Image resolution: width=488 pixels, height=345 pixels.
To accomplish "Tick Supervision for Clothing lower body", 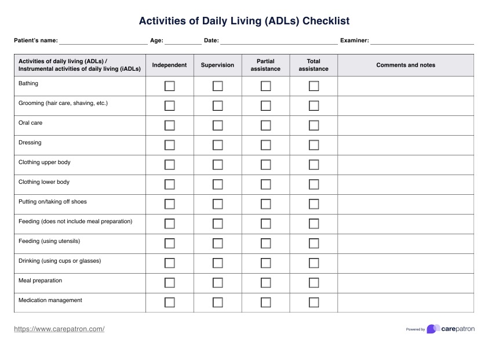I will point(217,185).
